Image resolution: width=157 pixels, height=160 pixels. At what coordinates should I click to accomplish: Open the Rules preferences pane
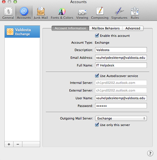(135, 13)
